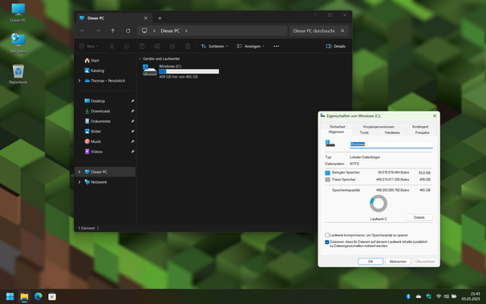Viewport: 486px width, 304px height.
Task: Open Start in the navigation pane
Action: coord(91,60)
